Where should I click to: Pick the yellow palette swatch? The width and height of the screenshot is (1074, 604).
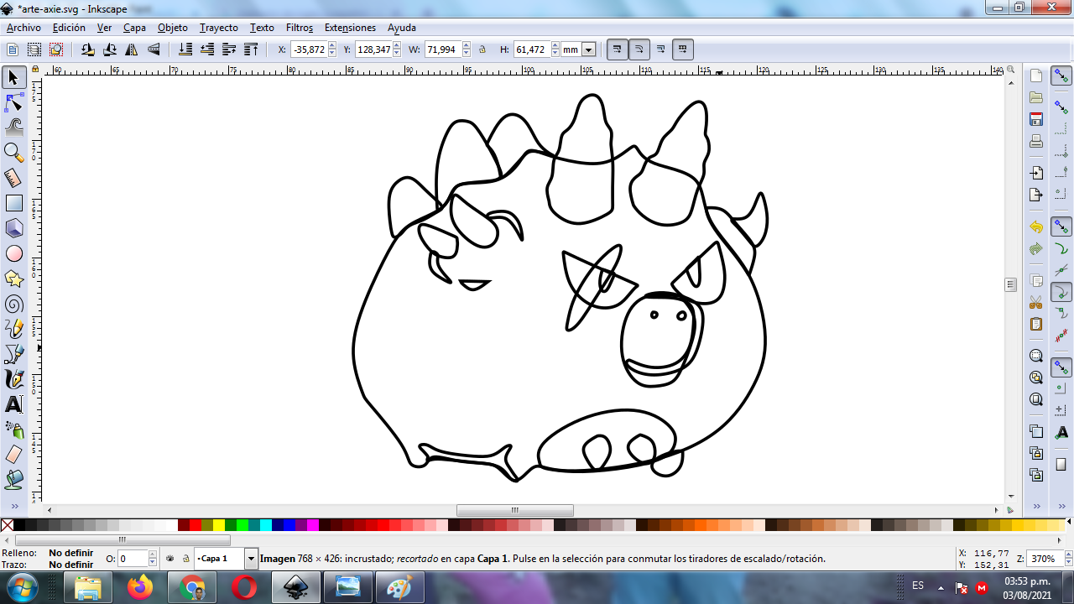click(x=219, y=525)
